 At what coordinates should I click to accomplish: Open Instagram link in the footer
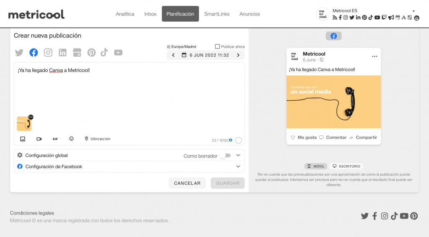point(385,216)
